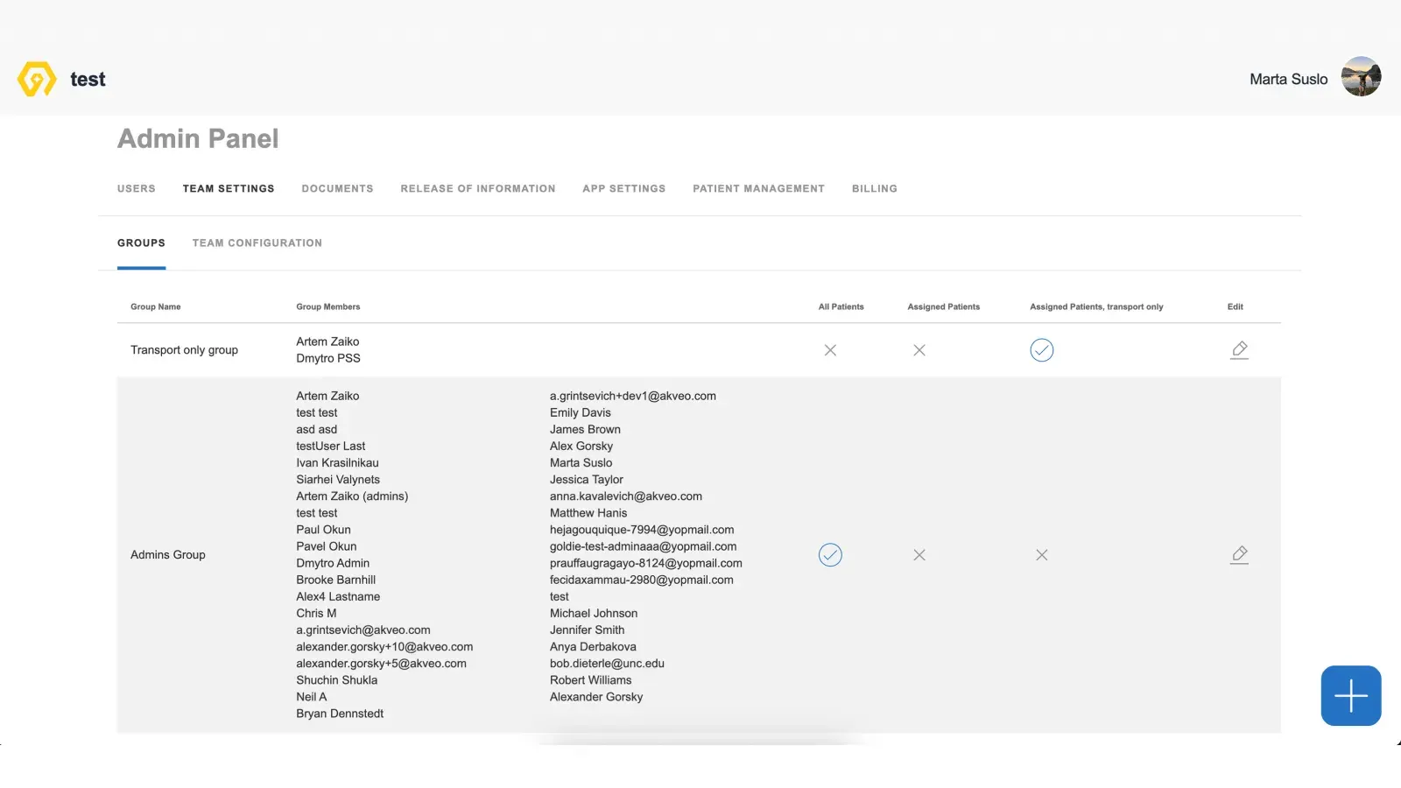The height and width of the screenshot is (788, 1401).
Task: Switch to Team Configuration sub-tab
Action: [x=257, y=243]
